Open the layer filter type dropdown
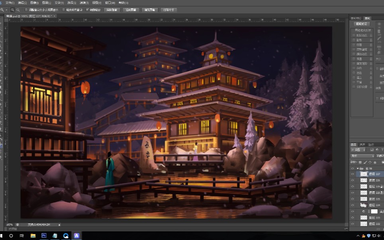This screenshot has height=240, width=384. click(x=358, y=150)
